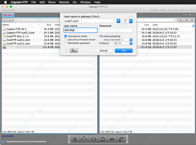Click the OK button
Screen dimensions: 196x145
pyautogui.click(x=123, y=51)
